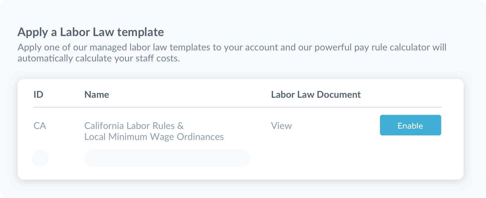Click the first line of the description text

[x=232, y=47]
